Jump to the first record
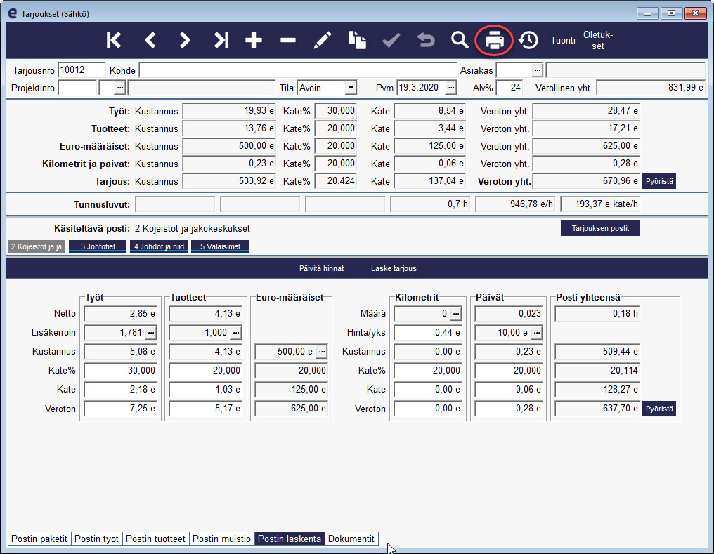The image size is (714, 554). pos(114,41)
